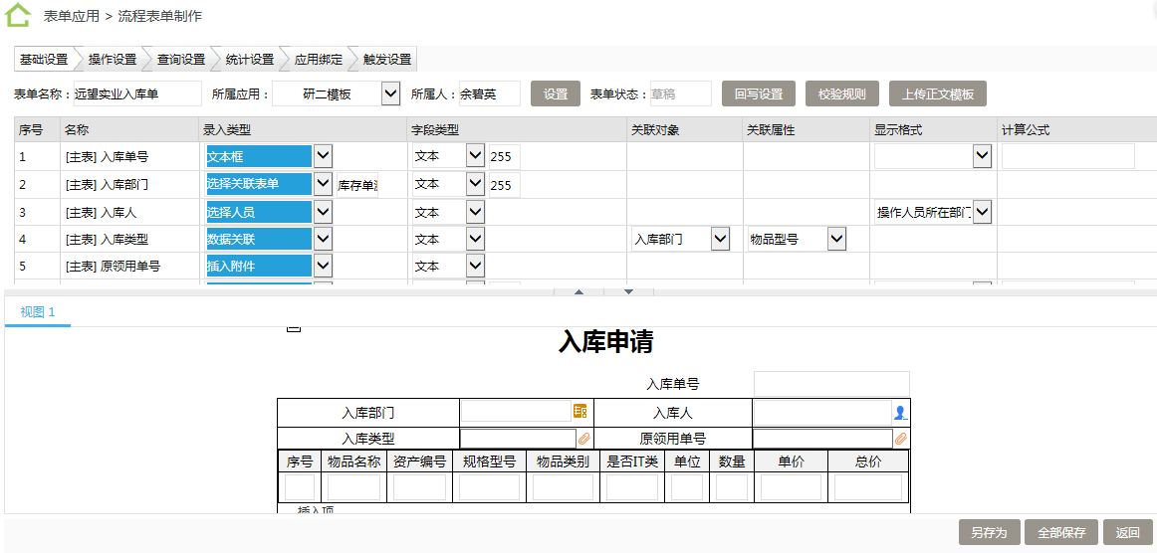Expand the 录入类型 dropdown for 入库单号 row
The height and width of the screenshot is (553, 1157).
[x=323, y=156]
